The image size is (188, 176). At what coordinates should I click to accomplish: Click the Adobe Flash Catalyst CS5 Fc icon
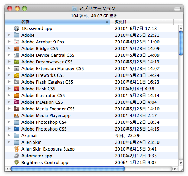click(17, 82)
